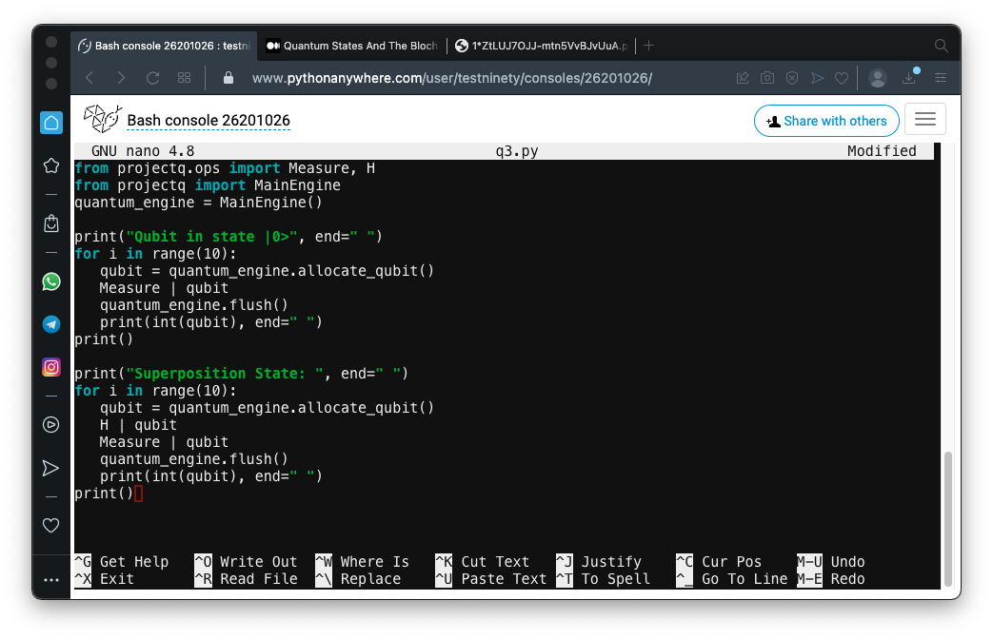Click the address bar URL field
The width and height of the screenshot is (993, 639).
click(452, 78)
